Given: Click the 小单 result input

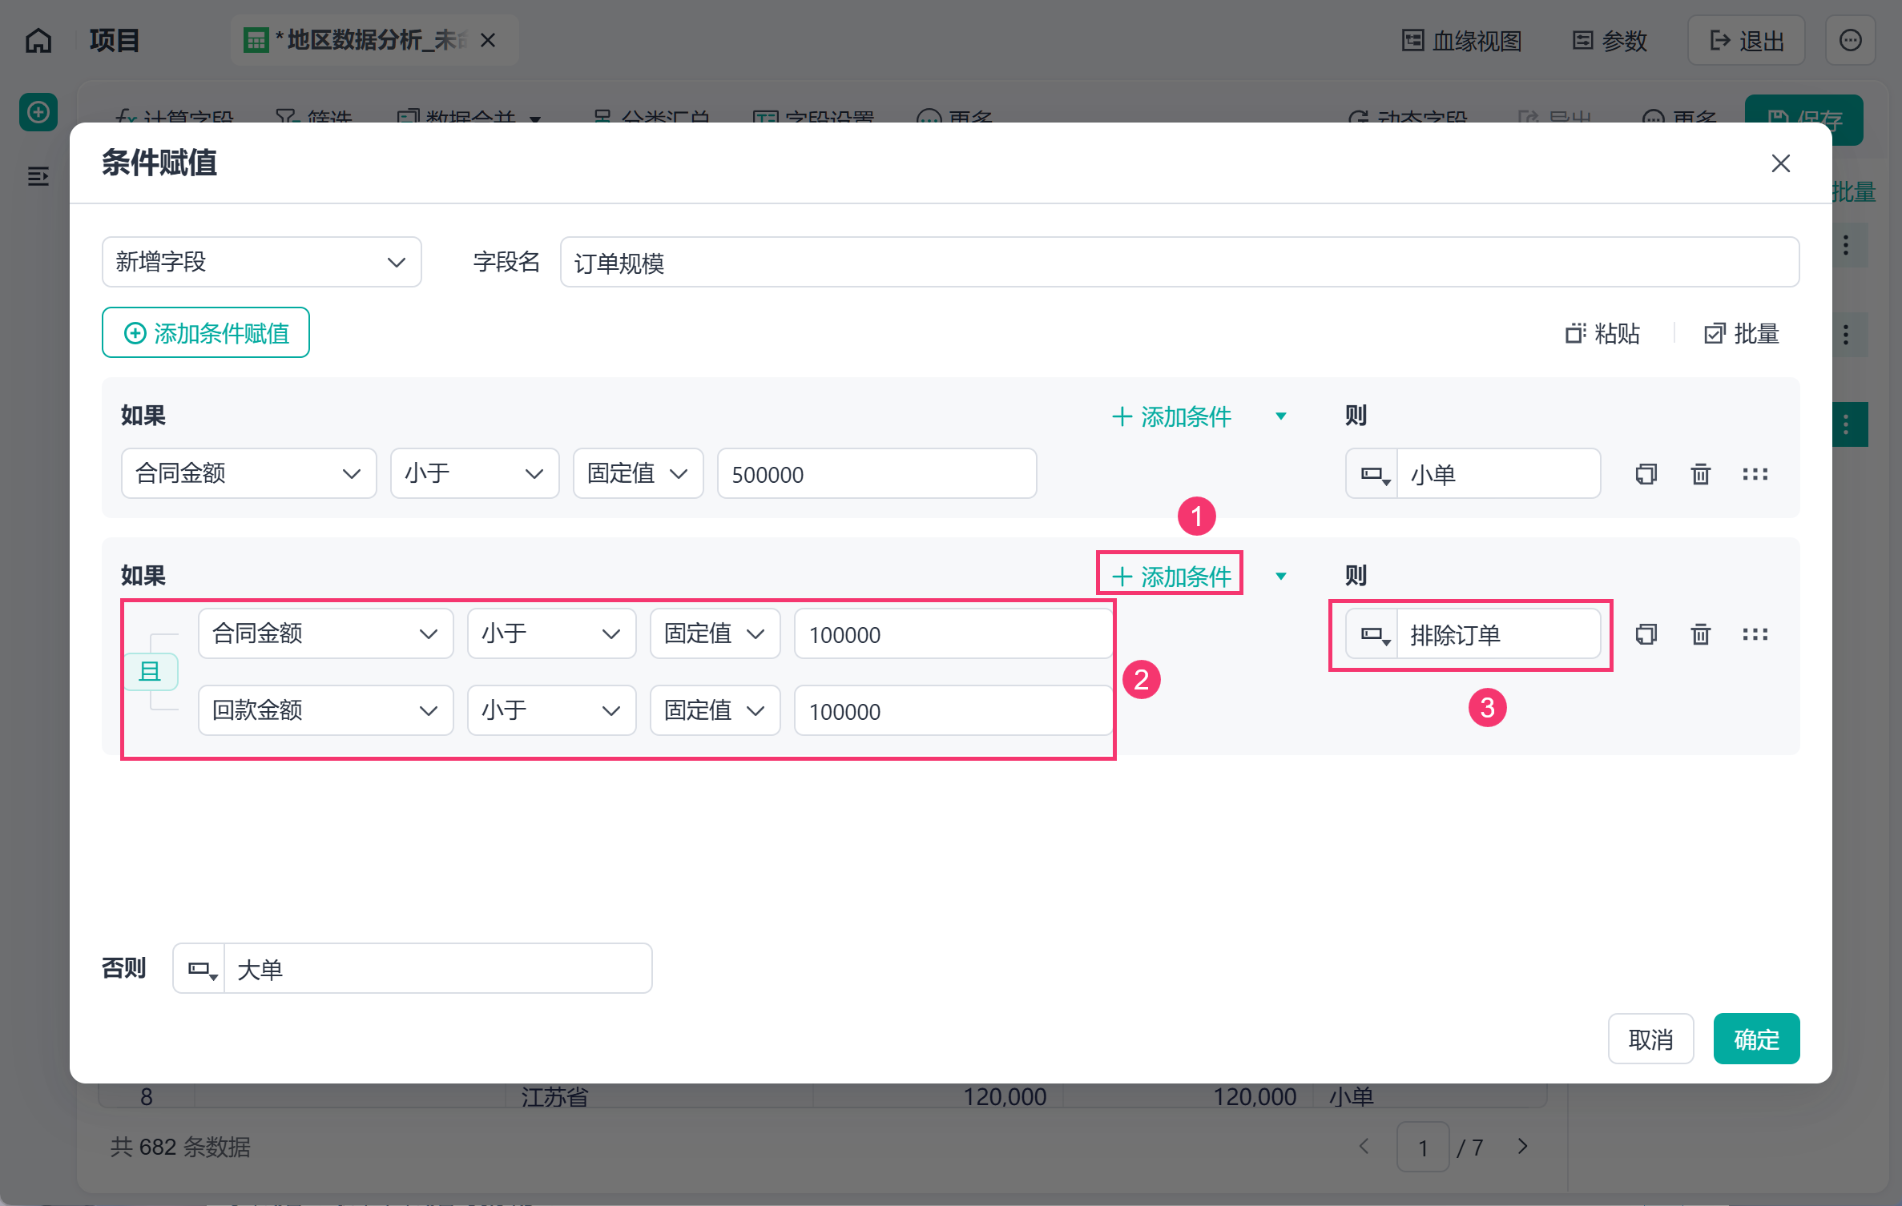Looking at the screenshot, I should (x=1499, y=474).
